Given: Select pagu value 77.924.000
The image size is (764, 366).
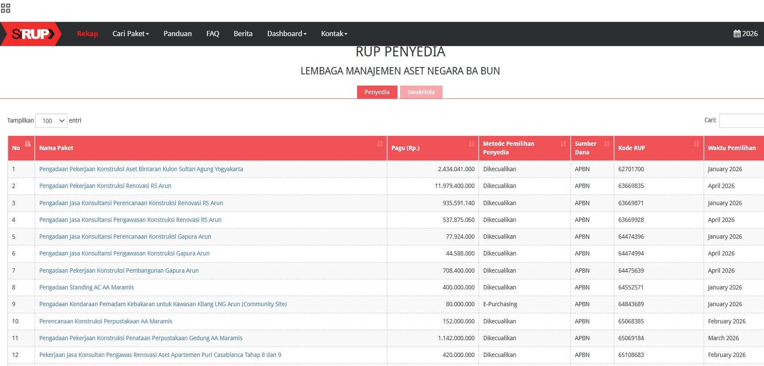Looking at the screenshot, I should click(x=460, y=237).
